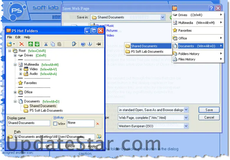Expand the Video tree node
The image size is (230, 160).
(x=21, y=69)
